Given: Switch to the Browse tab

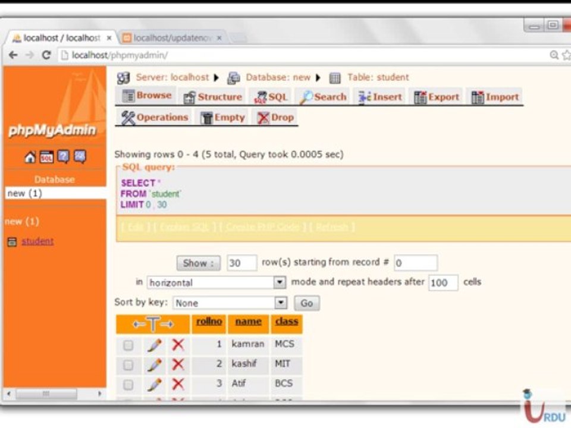Looking at the screenshot, I should tap(147, 95).
